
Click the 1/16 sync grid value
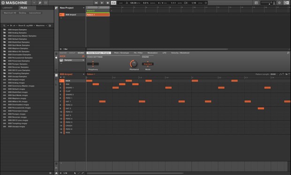[193, 3]
